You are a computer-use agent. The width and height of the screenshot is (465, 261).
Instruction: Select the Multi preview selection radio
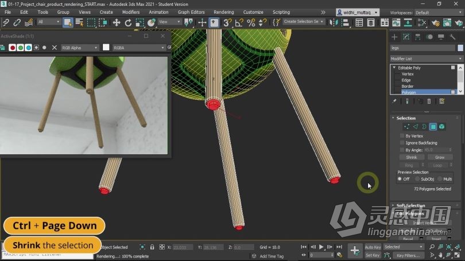tap(440, 179)
